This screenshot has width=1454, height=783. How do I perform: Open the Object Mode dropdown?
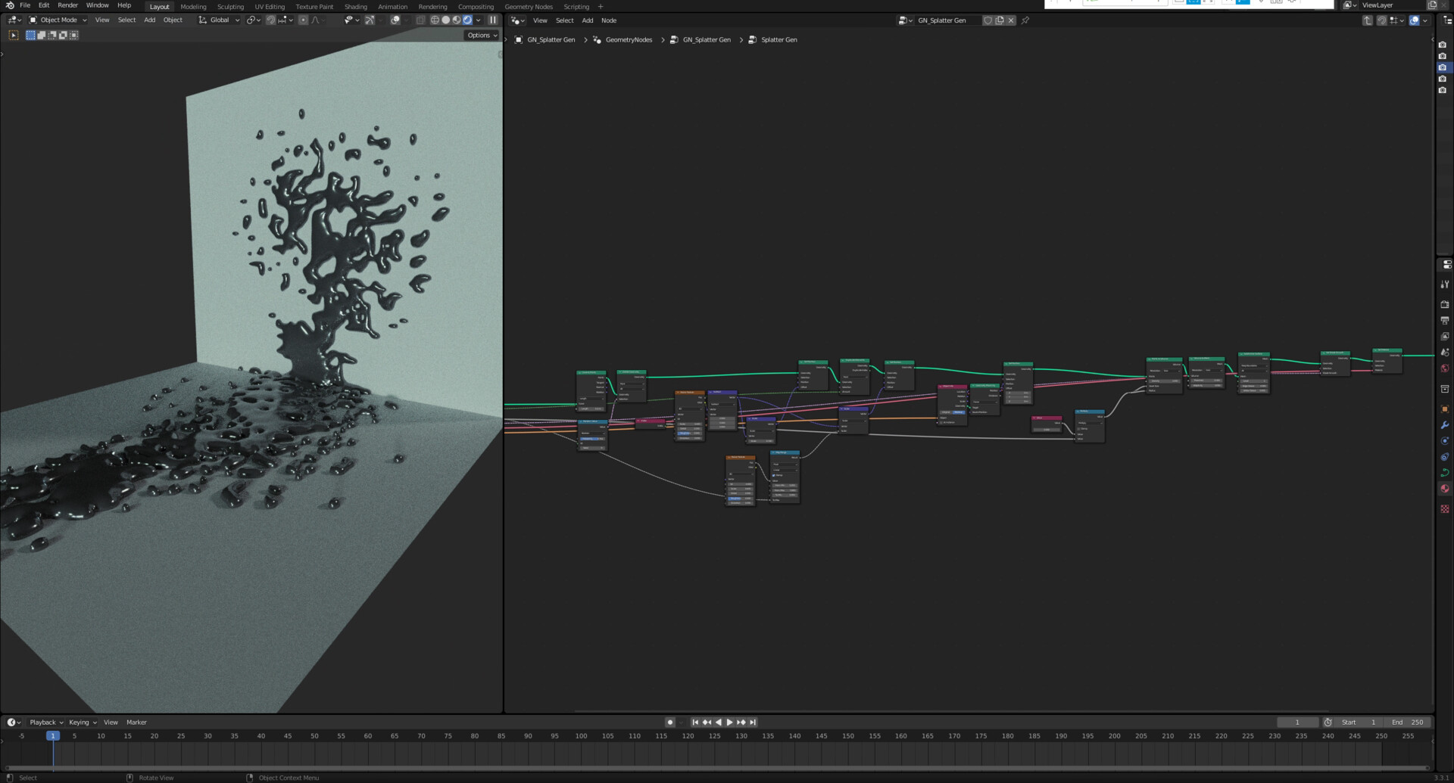[59, 20]
